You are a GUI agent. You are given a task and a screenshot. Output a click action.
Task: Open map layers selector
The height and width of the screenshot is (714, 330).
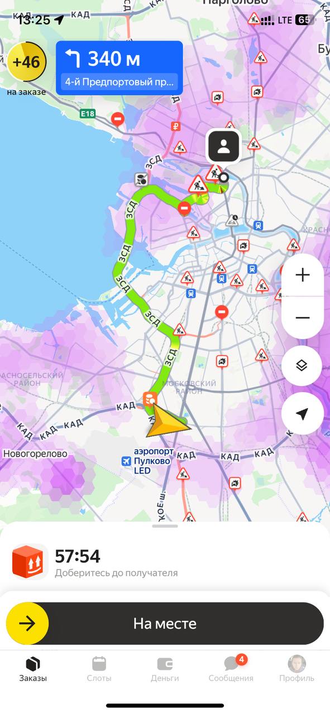(x=302, y=365)
